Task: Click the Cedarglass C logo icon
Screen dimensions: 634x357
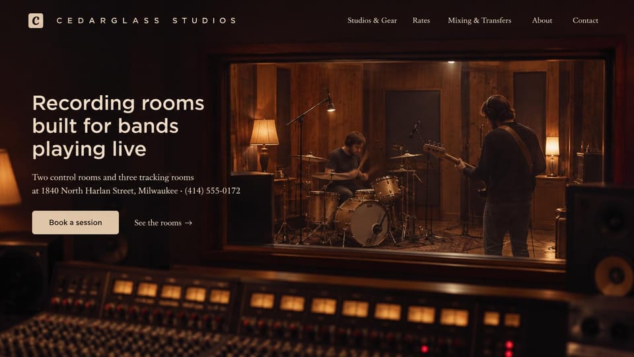Action: tap(36, 20)
